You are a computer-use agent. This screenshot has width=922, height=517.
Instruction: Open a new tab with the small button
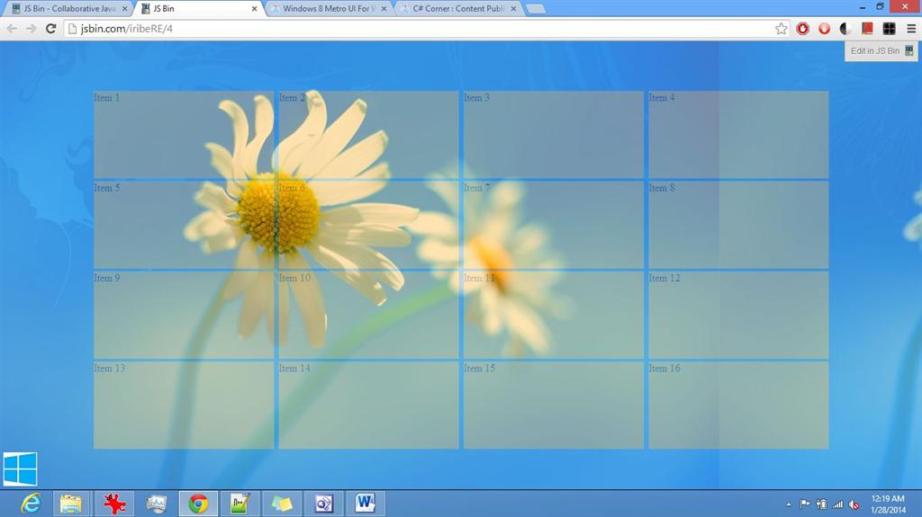coord(535,9)
